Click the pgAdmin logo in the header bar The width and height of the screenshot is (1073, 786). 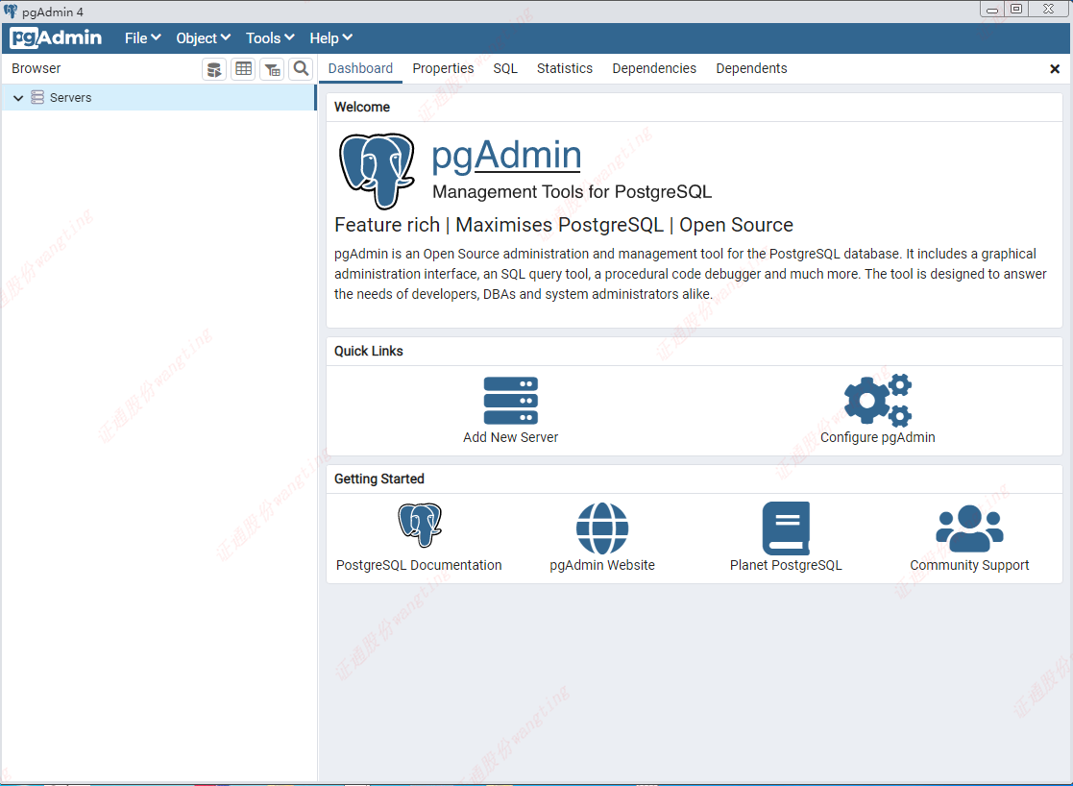coord(56,38)
